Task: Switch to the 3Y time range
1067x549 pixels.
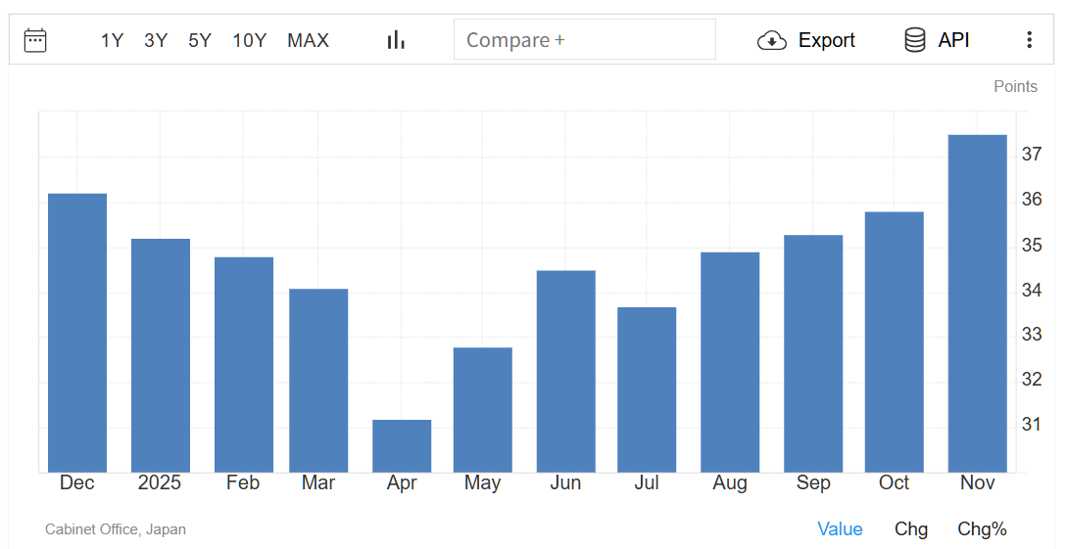Action: (x=156, y=40)
